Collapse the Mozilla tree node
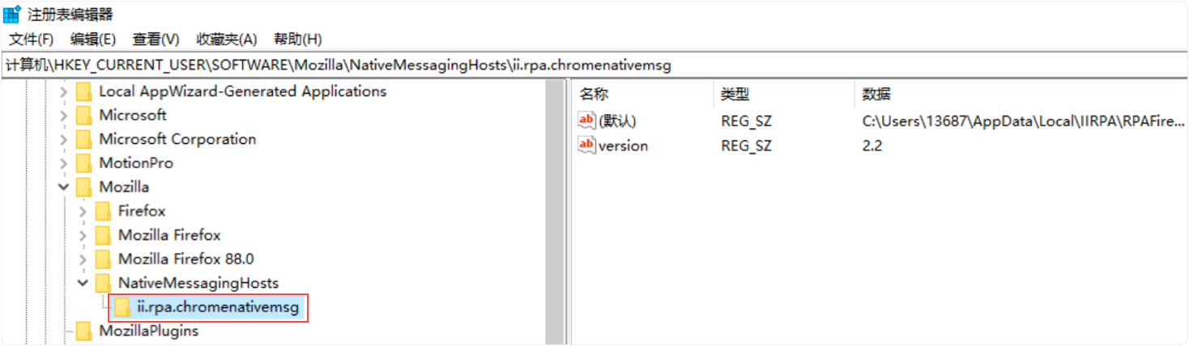 click(x=64, y=188)
